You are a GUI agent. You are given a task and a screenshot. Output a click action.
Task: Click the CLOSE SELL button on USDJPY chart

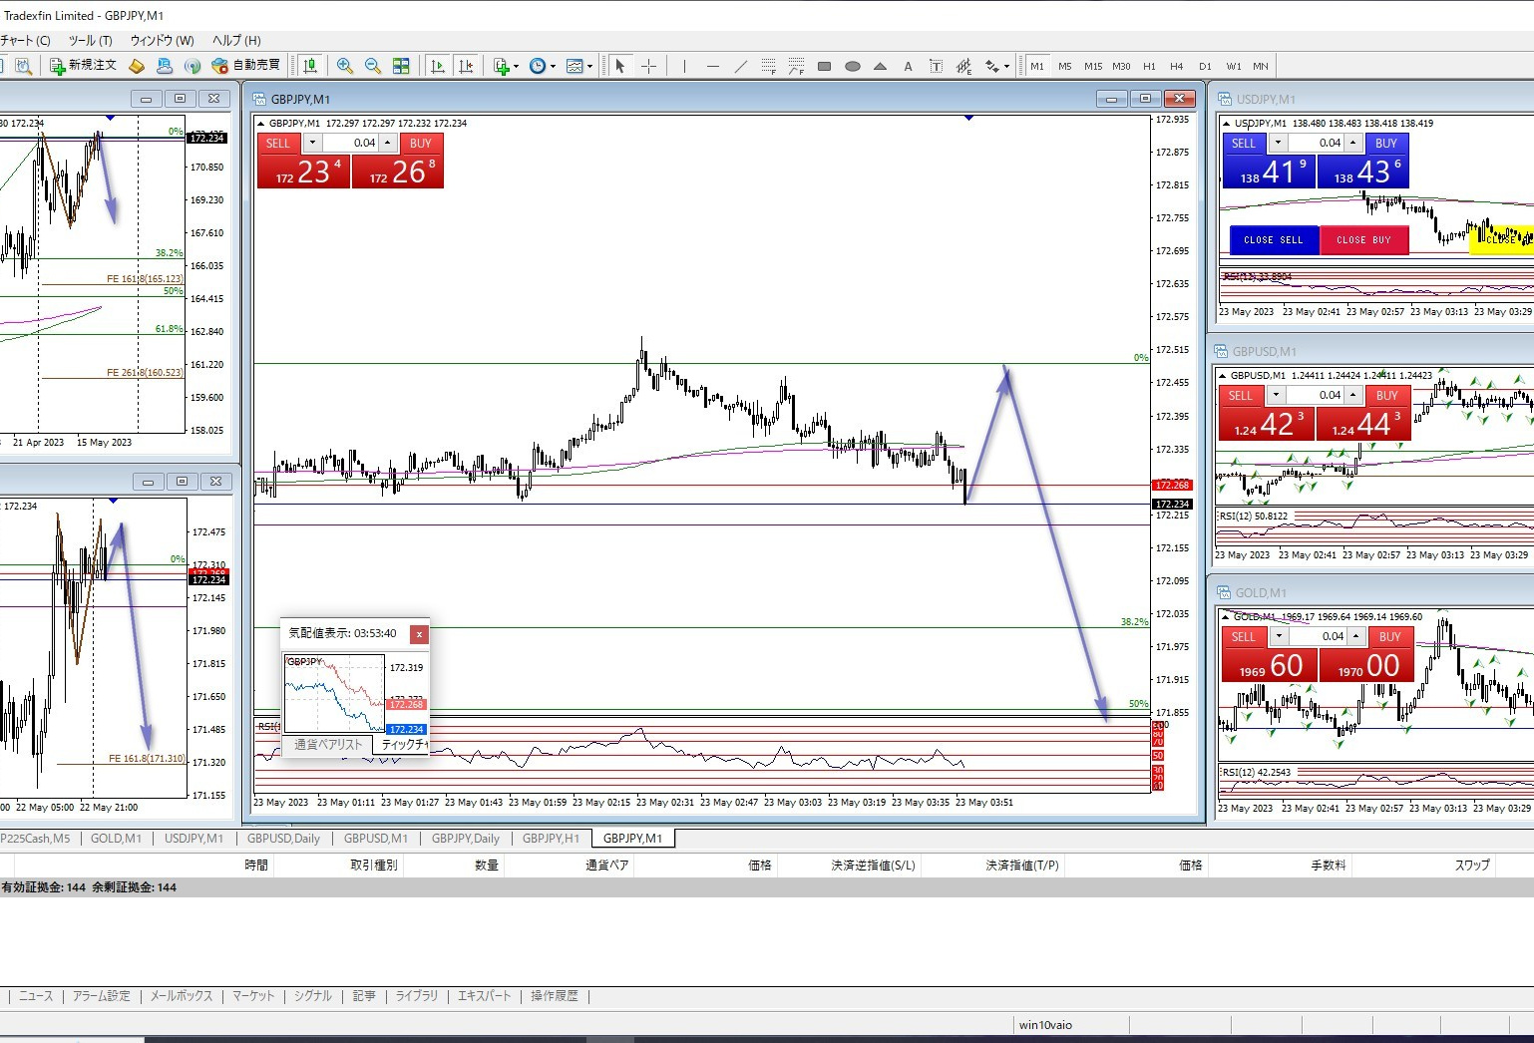[x=1273, y=240]
